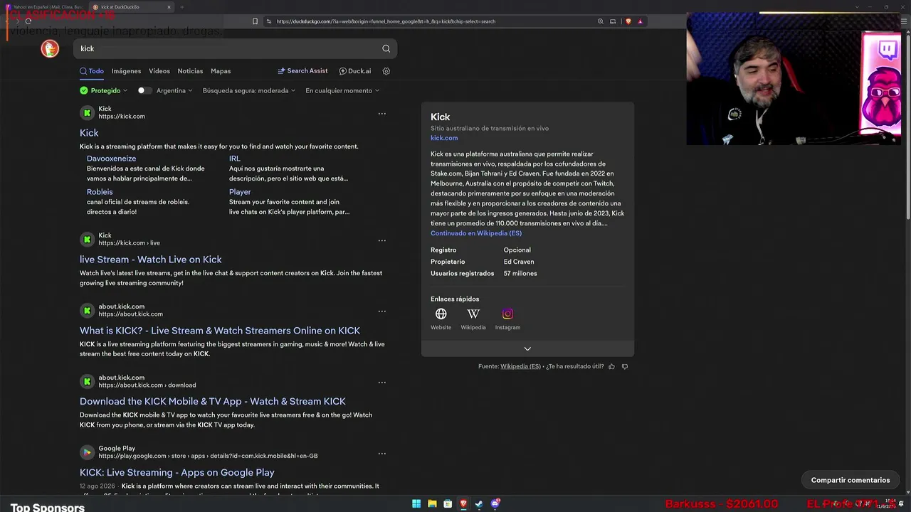Open the Player sitelink
911x512 pixels.
pos(240,192)
